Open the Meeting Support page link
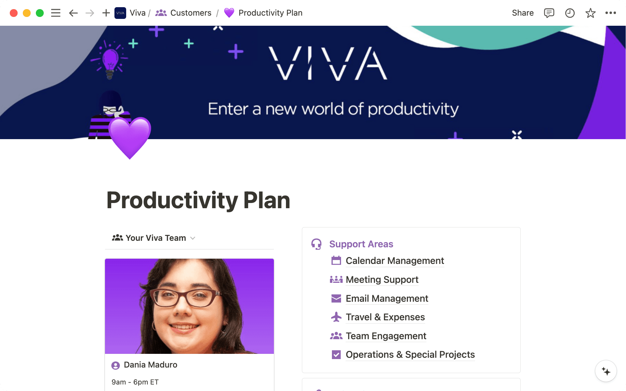Screen dimensions: 626x391 382,280
